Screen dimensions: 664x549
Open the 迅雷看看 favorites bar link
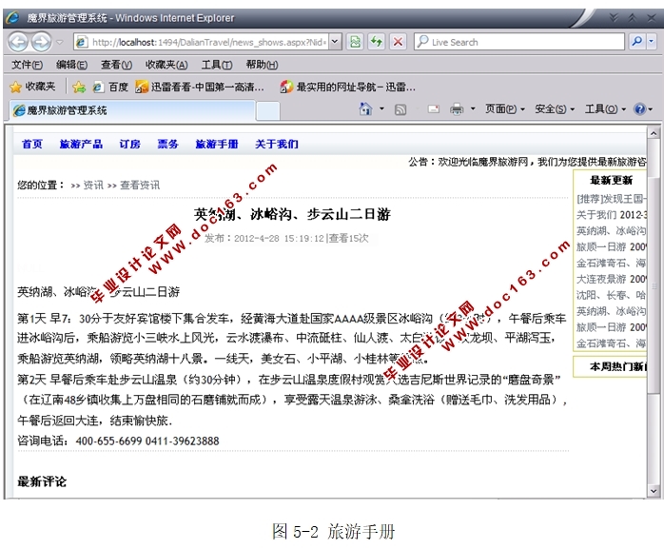pos(200,88)
